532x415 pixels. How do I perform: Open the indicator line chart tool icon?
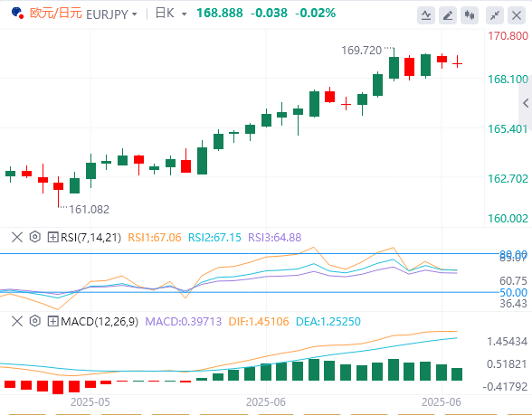[426, 15]
